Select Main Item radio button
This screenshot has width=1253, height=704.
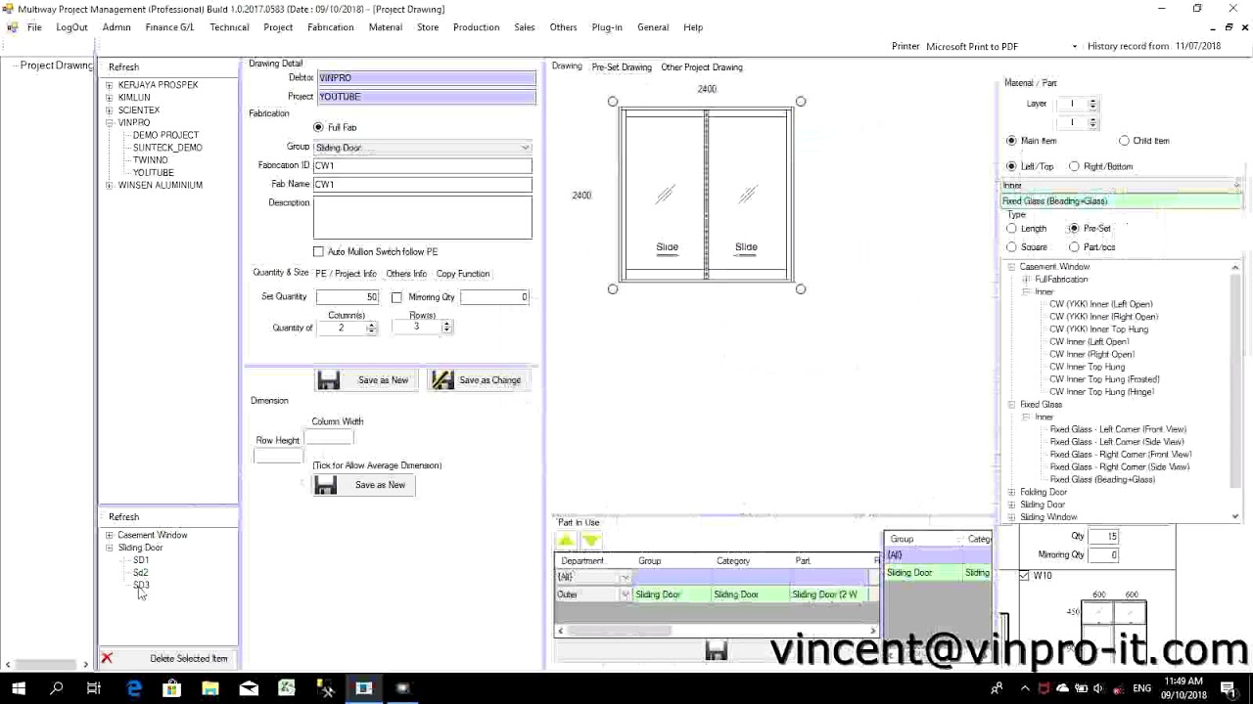tap(1011, 141)
